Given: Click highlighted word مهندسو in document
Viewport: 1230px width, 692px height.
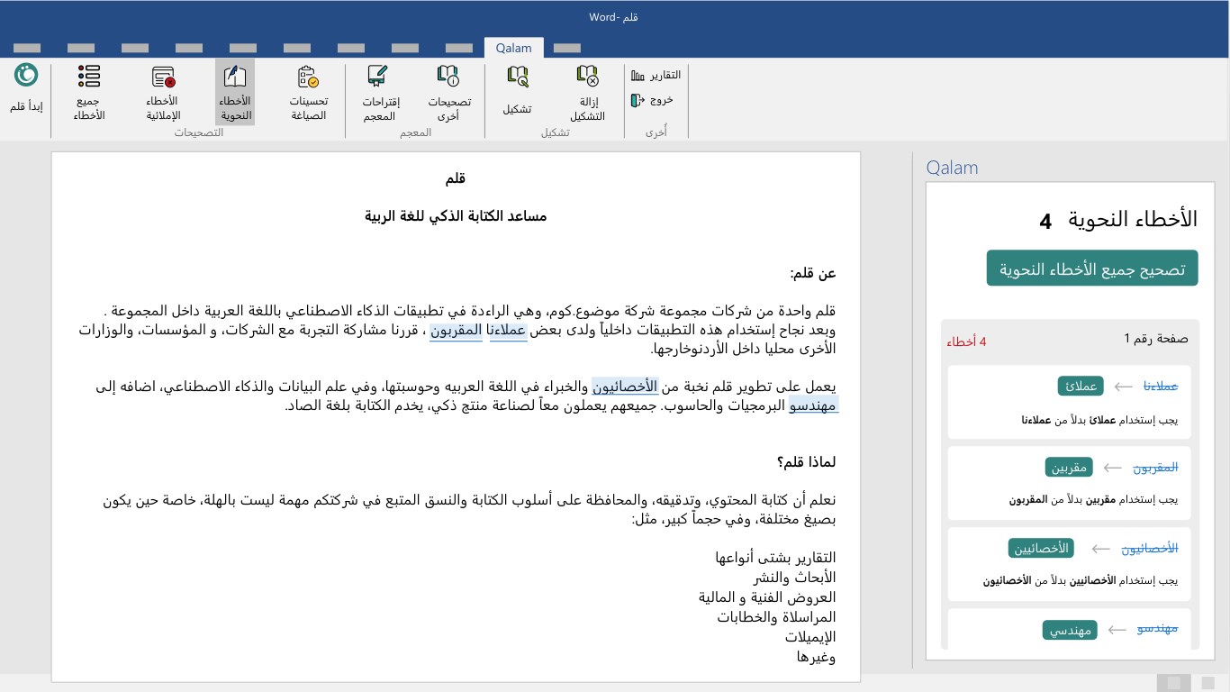Looking at the screenshot, I should 814,406.
